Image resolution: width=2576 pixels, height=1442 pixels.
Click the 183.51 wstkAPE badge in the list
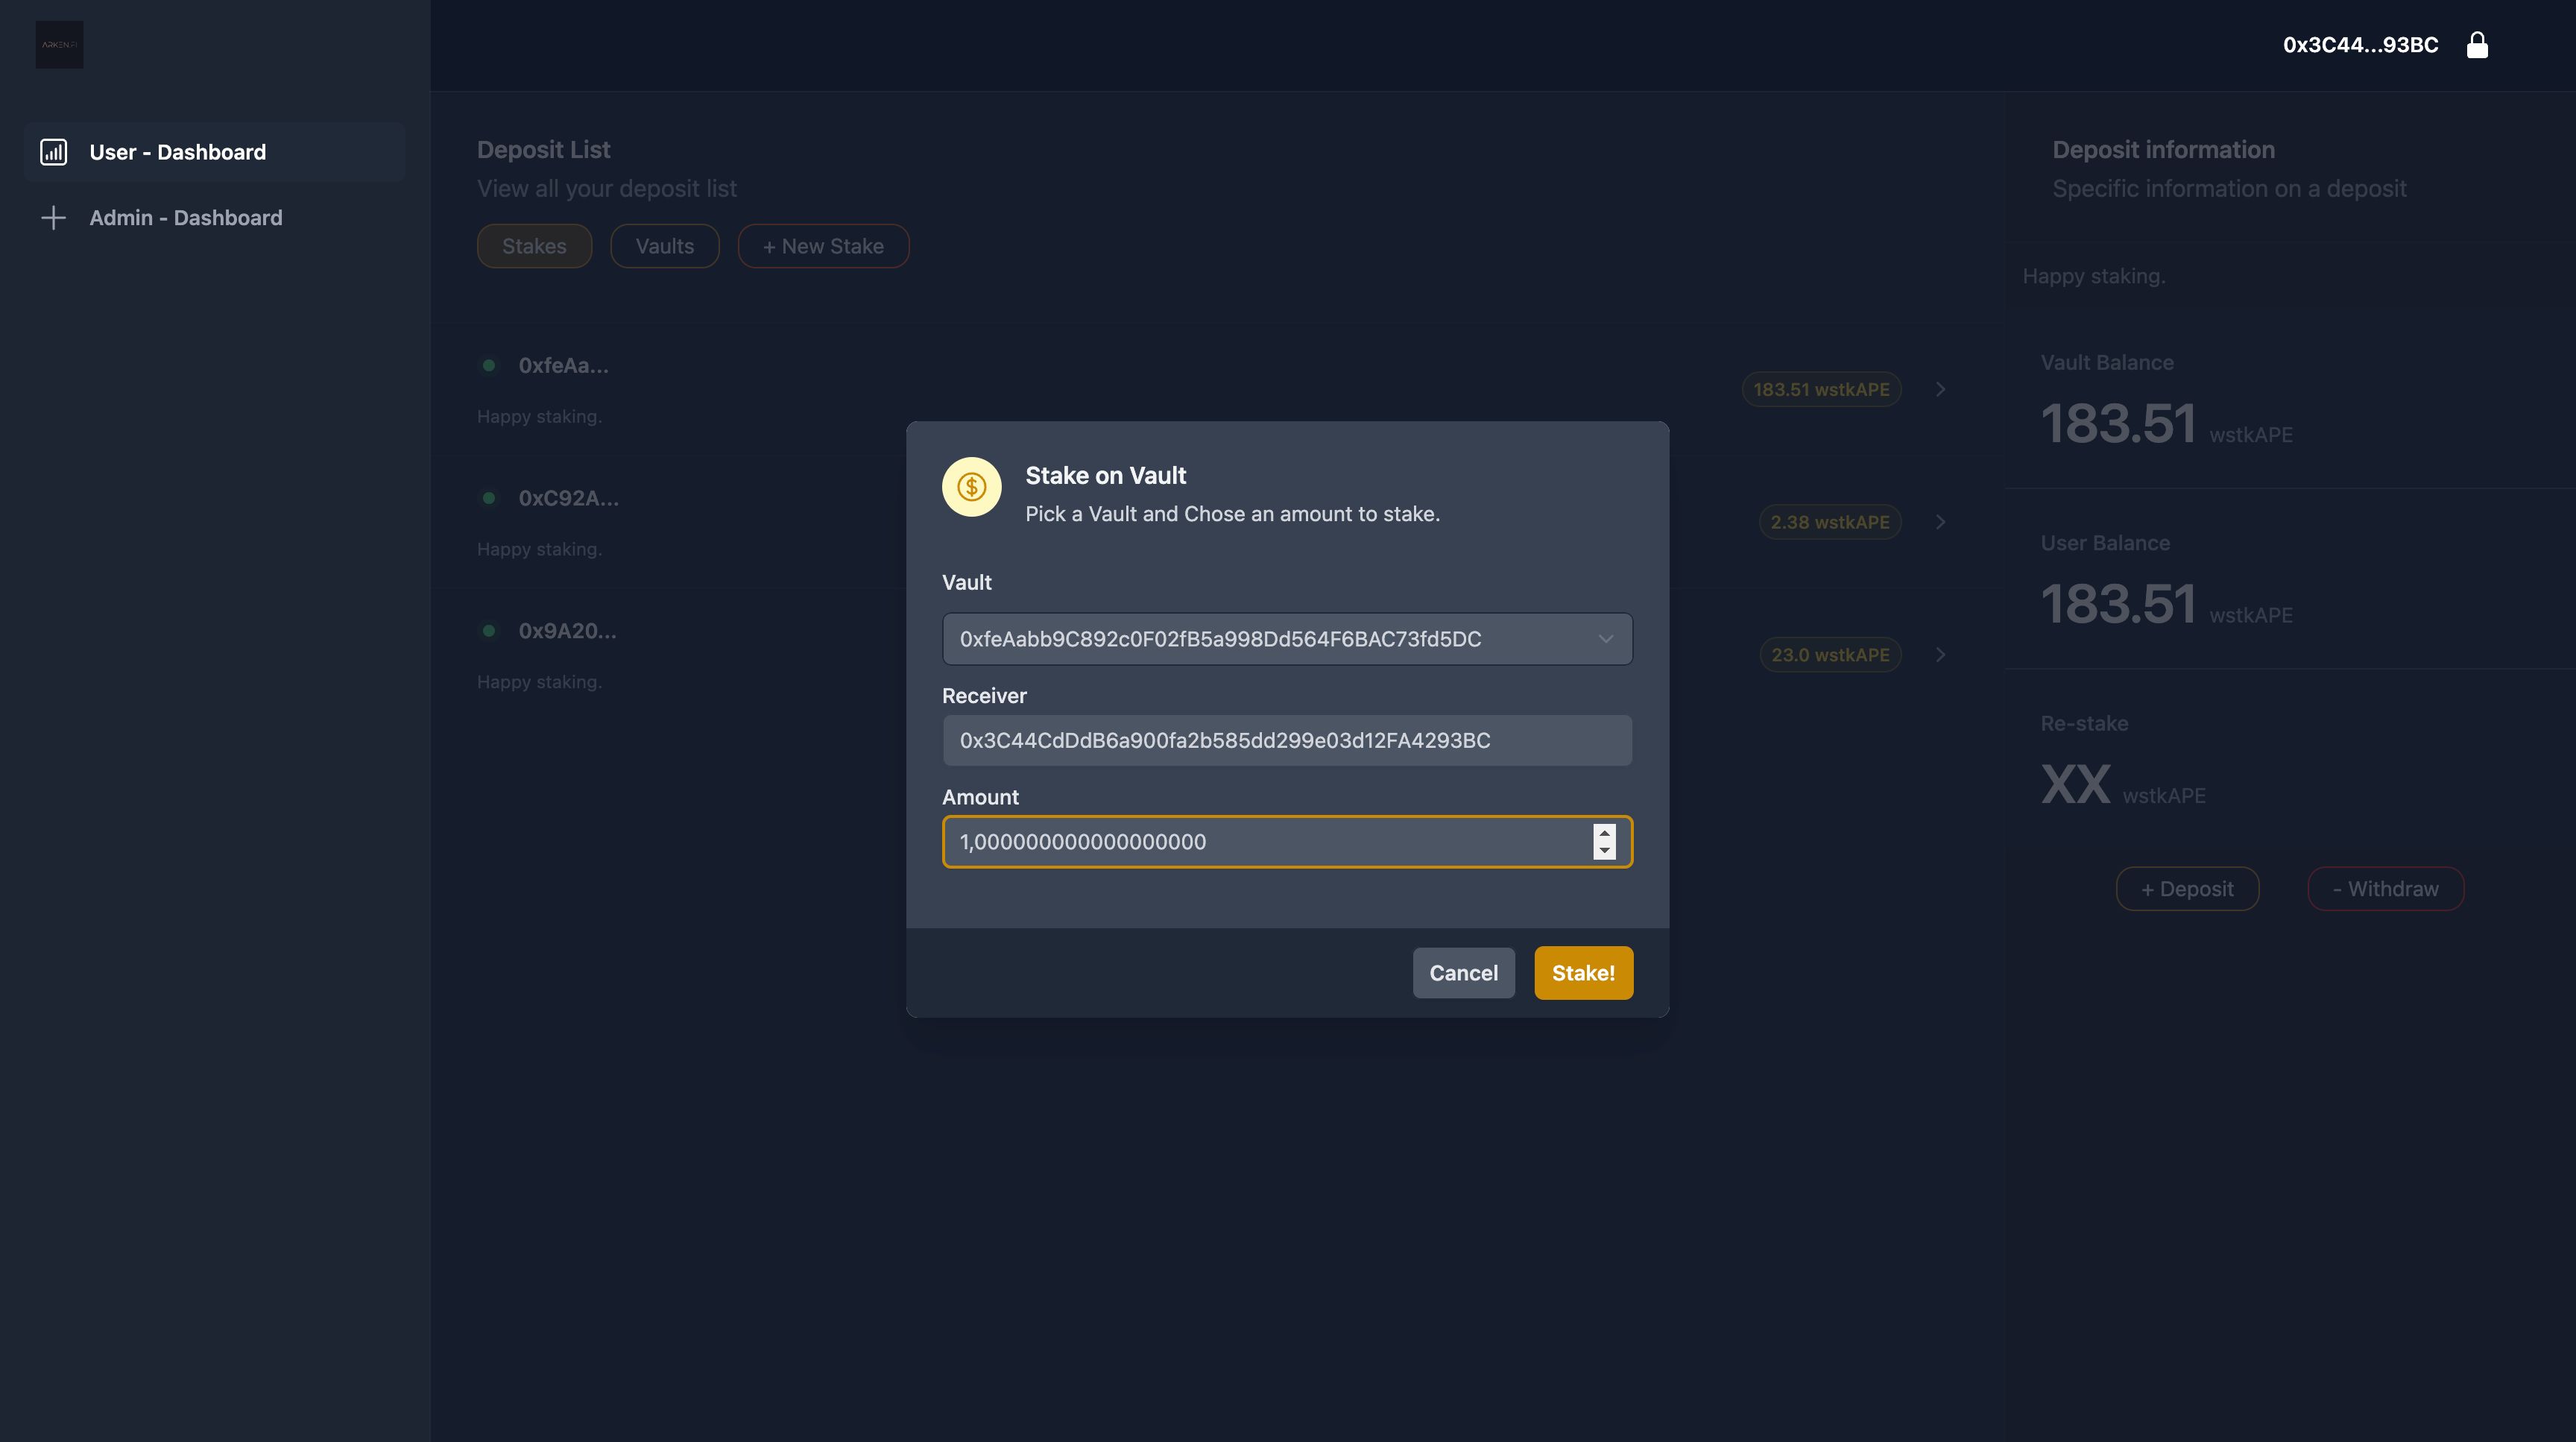(1821, 390)
